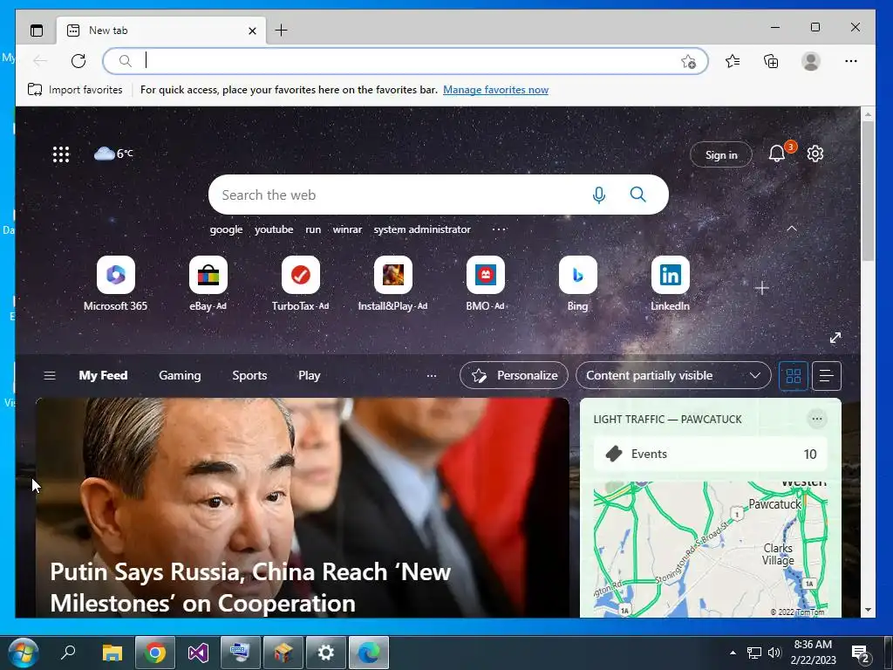Start voice search with the microphone icon
This screenshot has width=893, height=670.
point(598,195)
